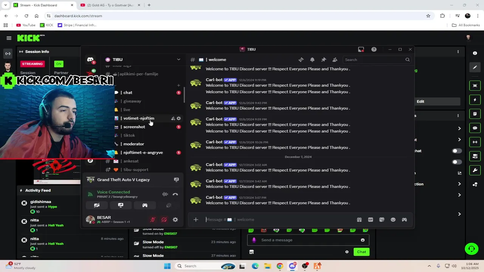
Task: Start an activity with the gamepad button
Action: (145, 205)
